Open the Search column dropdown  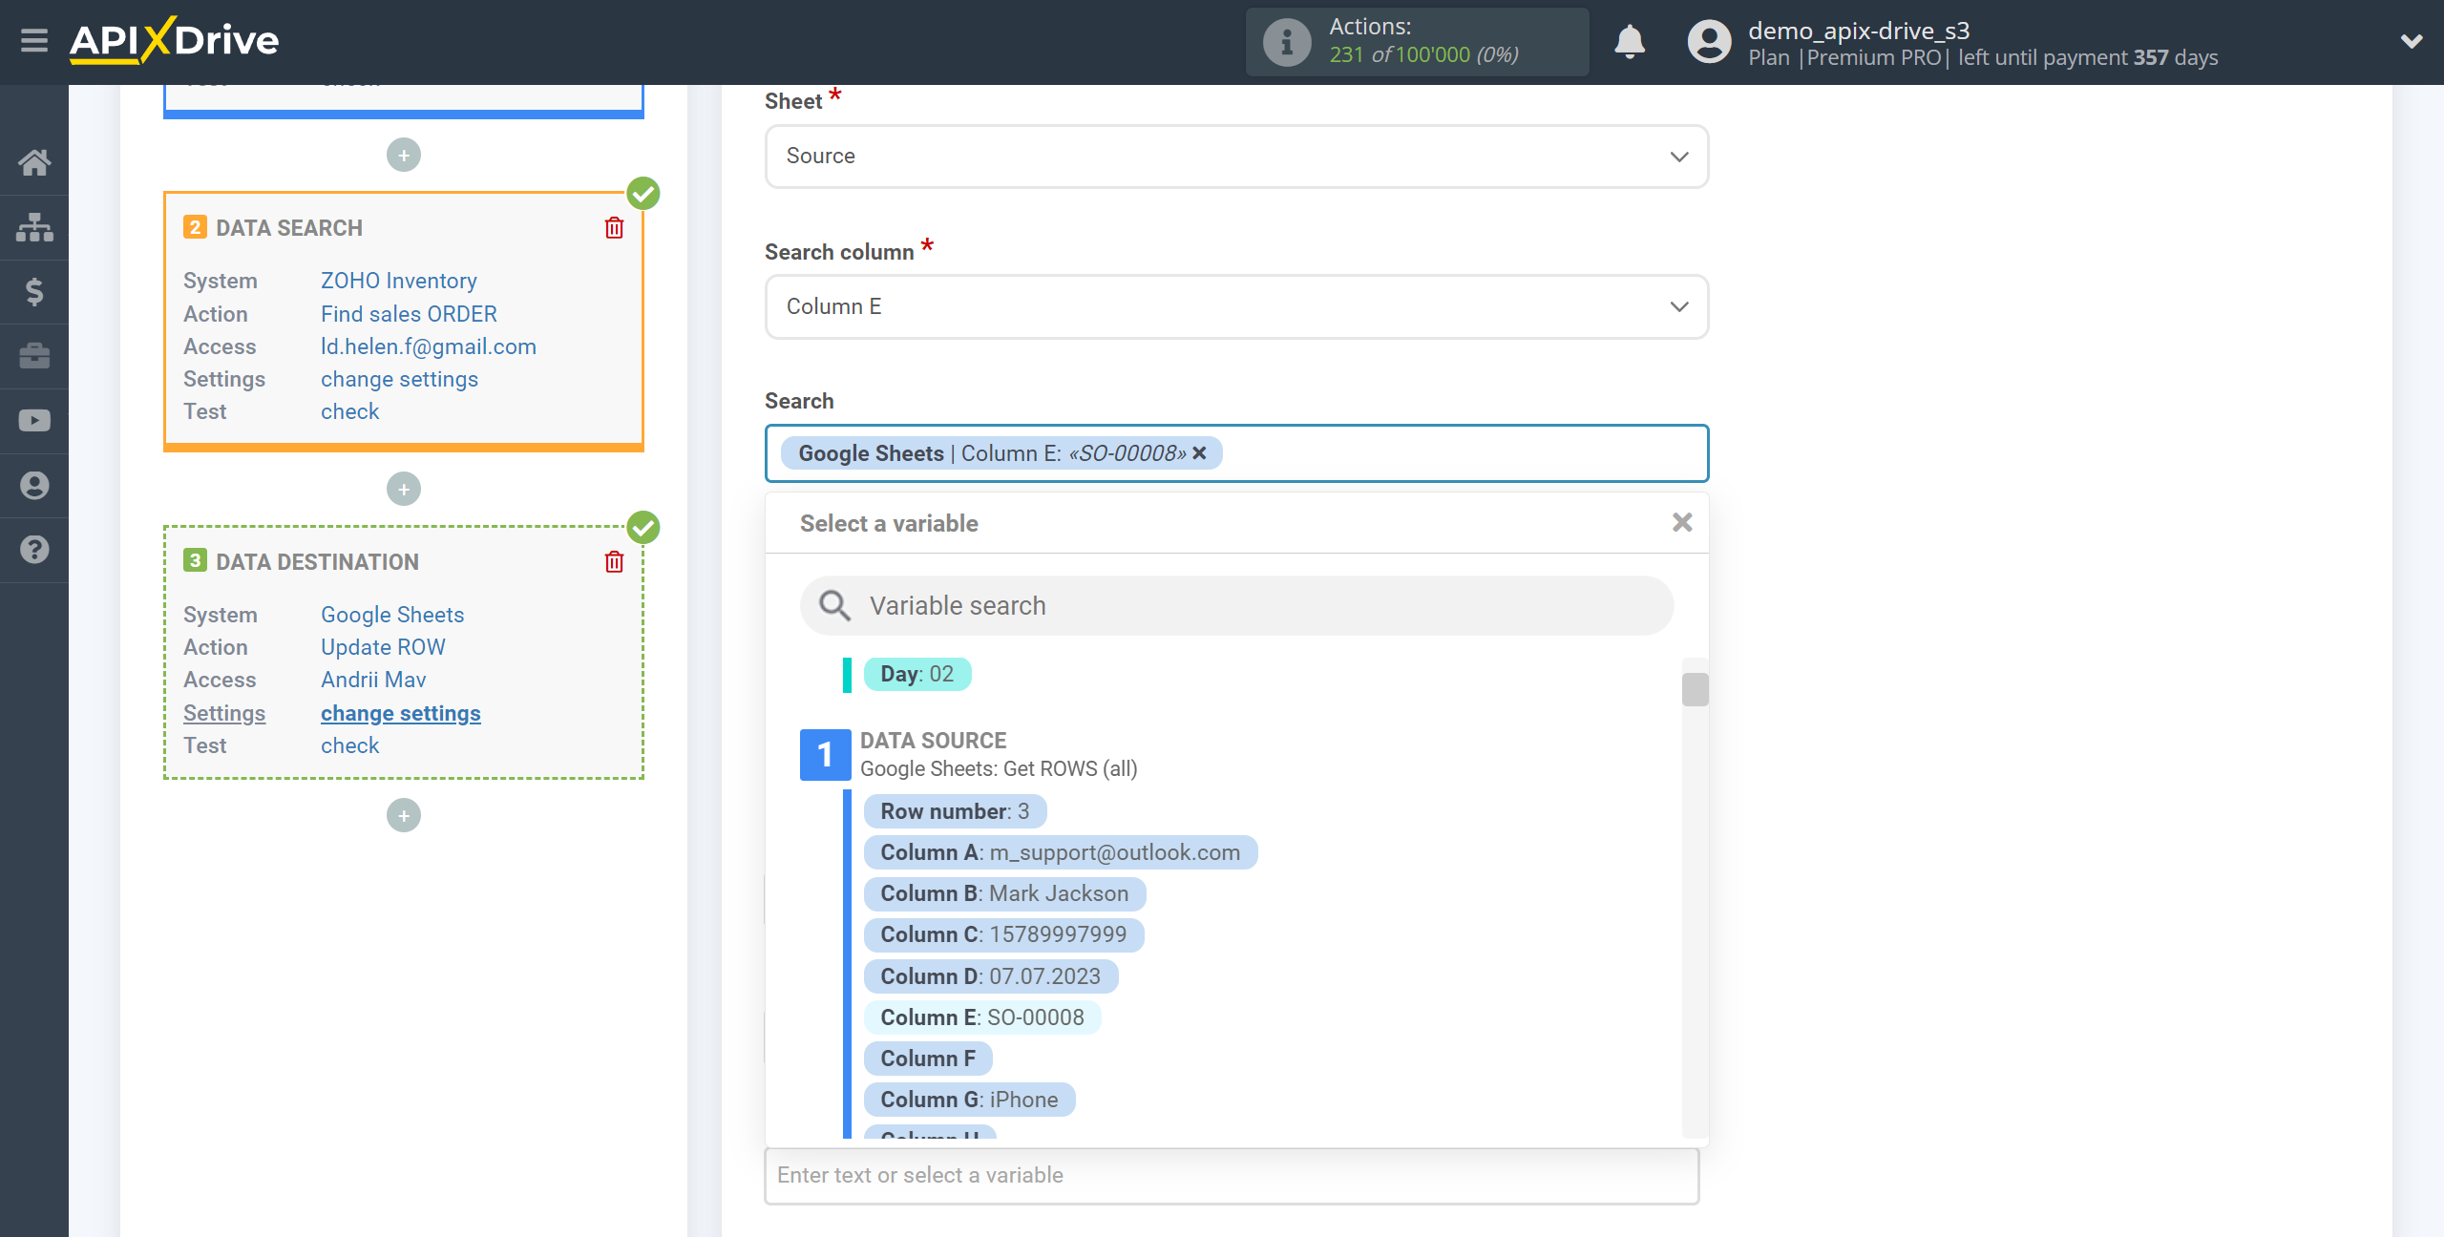click(1236, 306)
